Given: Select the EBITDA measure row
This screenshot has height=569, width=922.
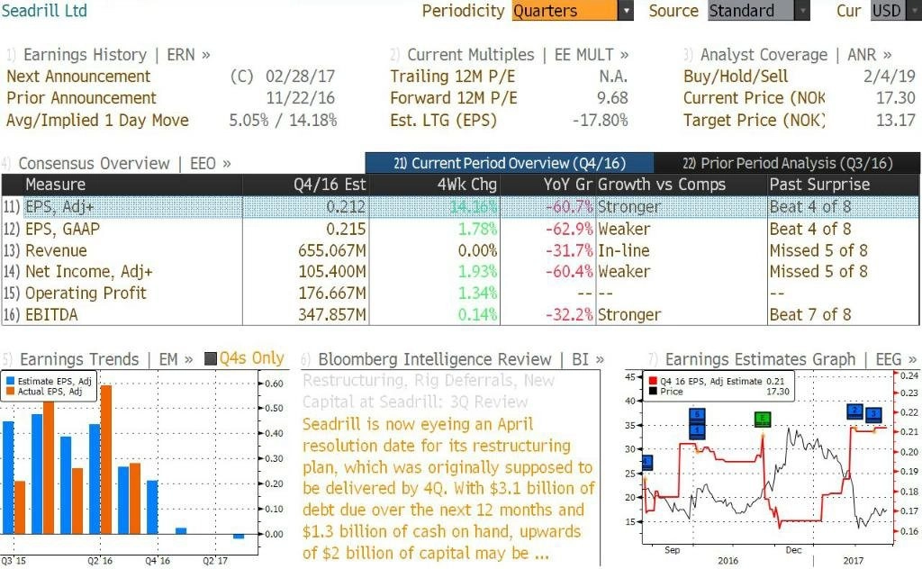Looking at the screenshot, I should [460, 314].
